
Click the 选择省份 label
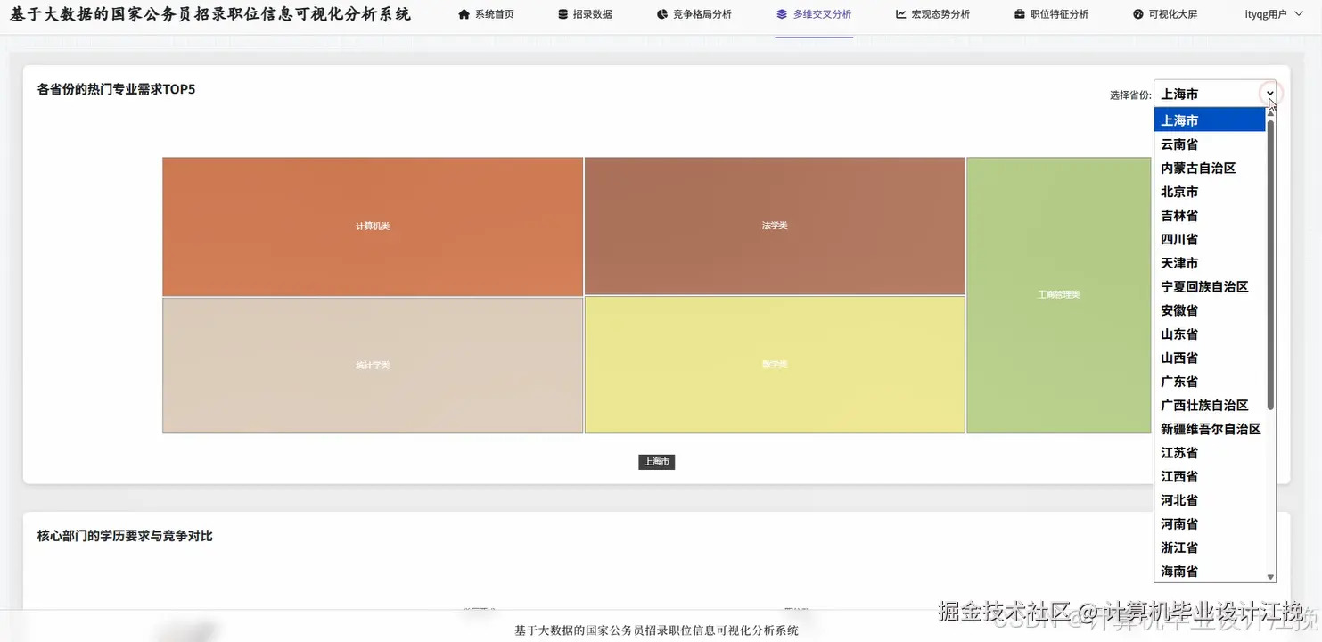pos(1129,95)
